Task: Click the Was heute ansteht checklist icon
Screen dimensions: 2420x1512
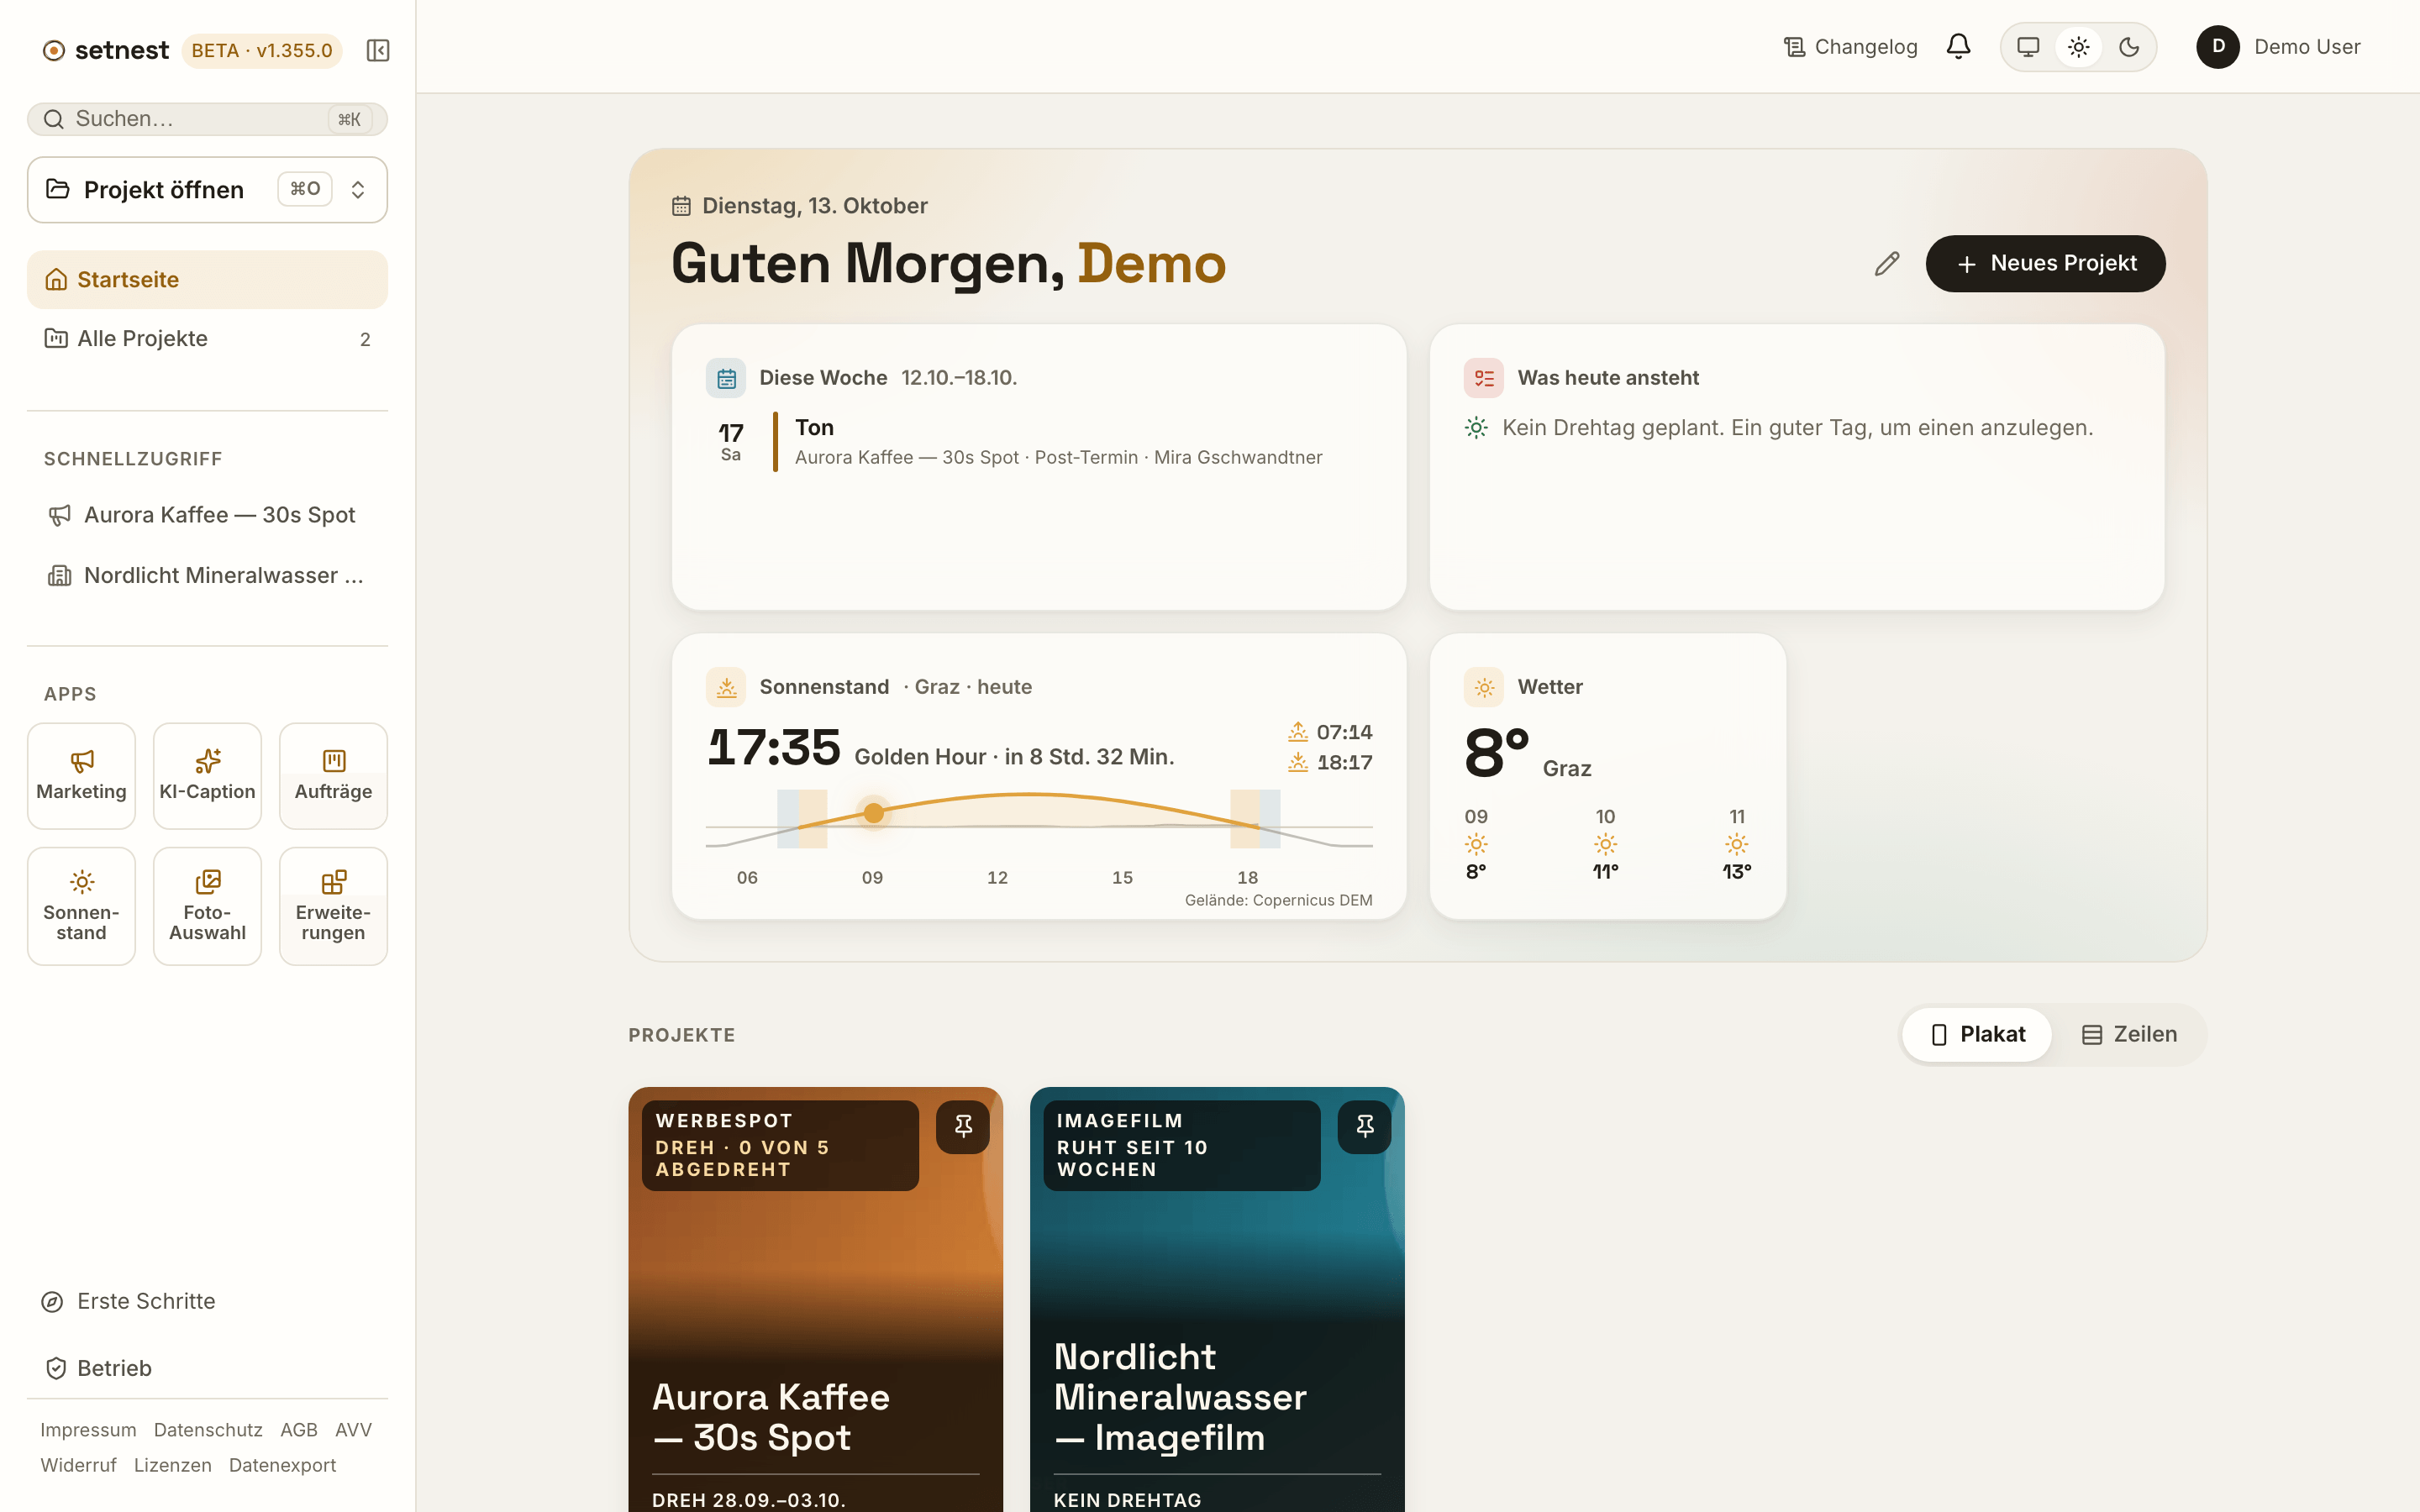Action: [1484, 378]
